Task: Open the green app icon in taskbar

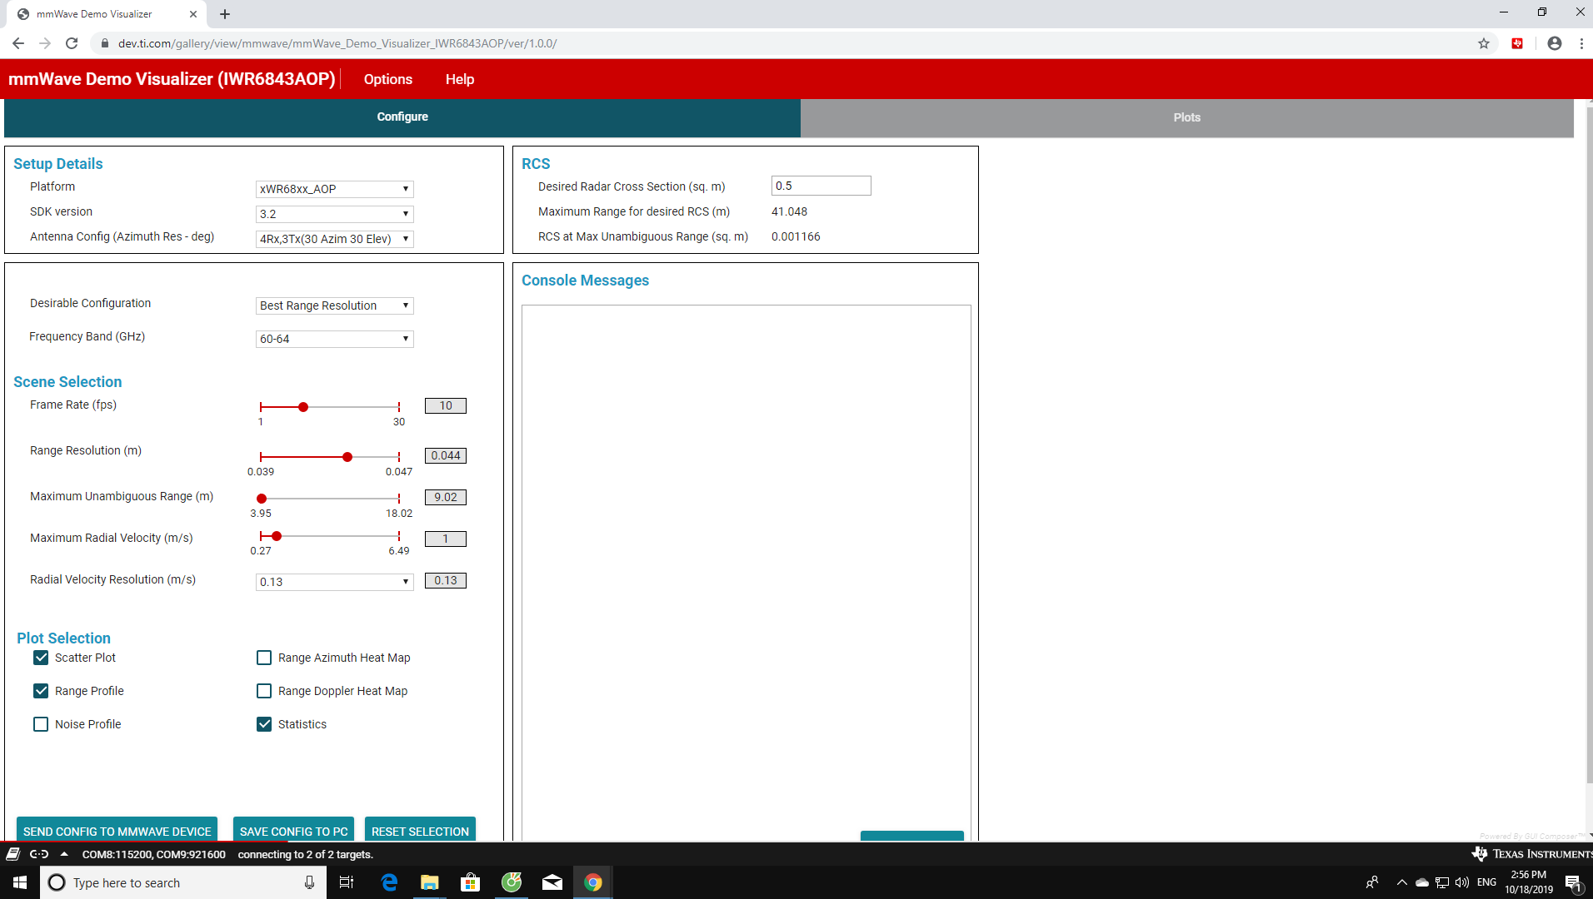Action: [x=512, y=882]
